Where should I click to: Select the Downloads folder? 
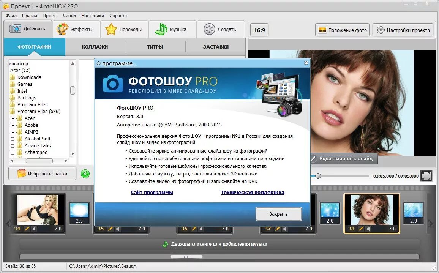[29, 77]
